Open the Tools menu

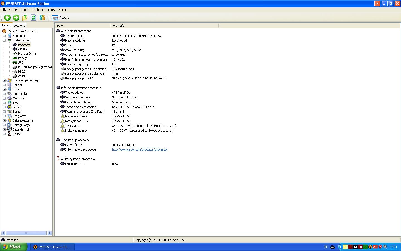click(x=51, y=10)
